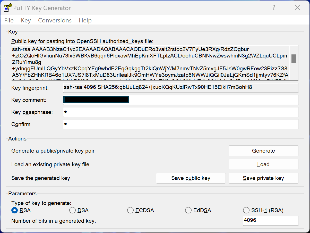Select the DSA key type
This screenshot has width=310, height=233.
click(x=79, y=210)
